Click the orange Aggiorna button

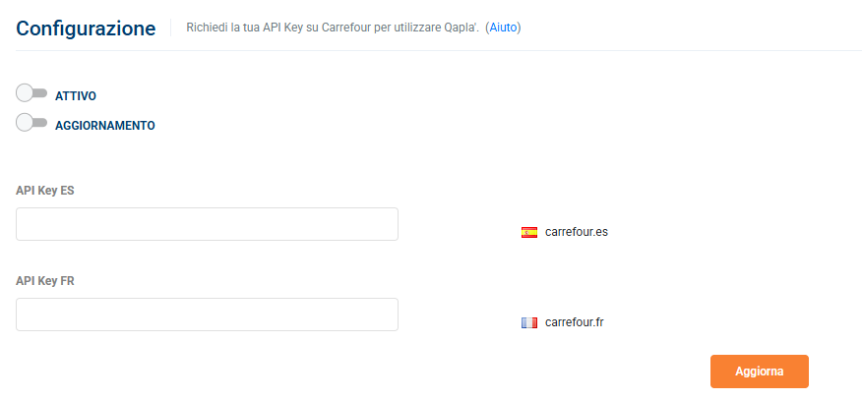[760, 371]
